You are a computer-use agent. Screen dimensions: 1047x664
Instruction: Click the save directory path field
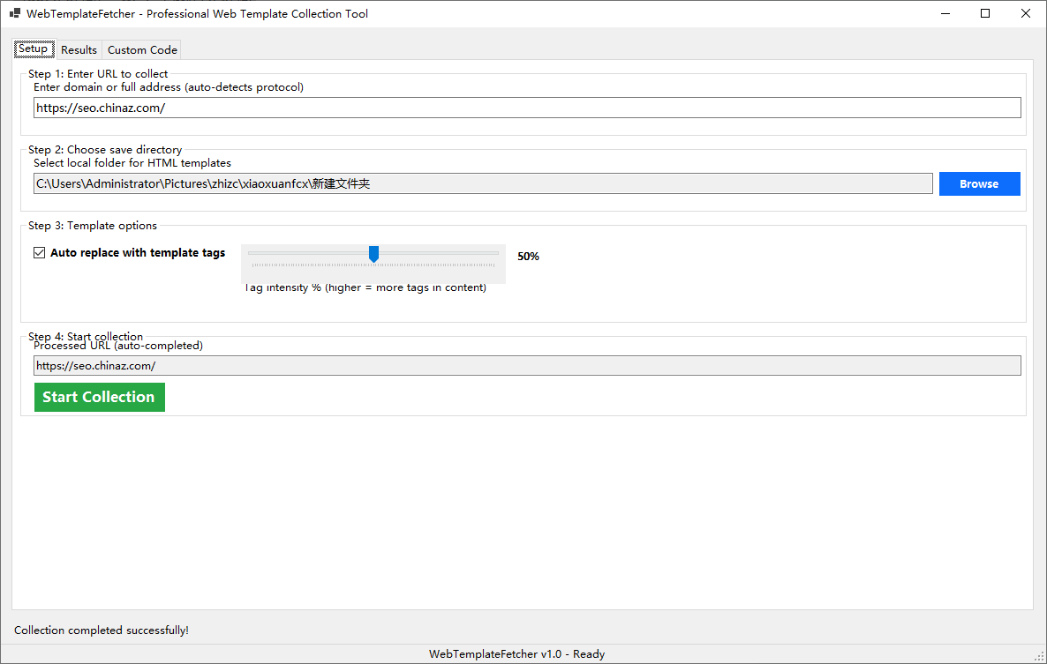(x=483, y=183)
